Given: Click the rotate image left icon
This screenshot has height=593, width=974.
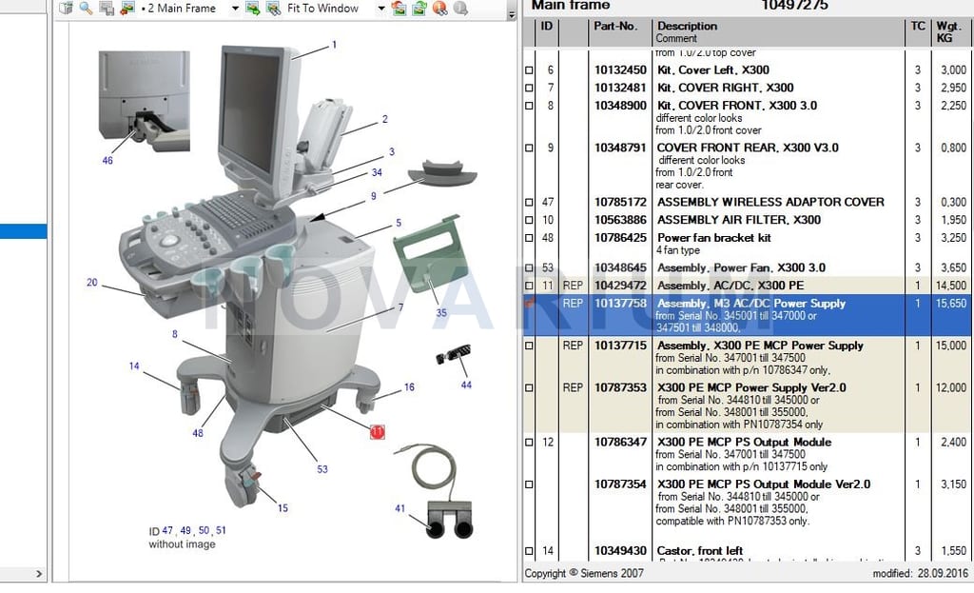Looking at the screenshot, I should [x=399, y=8].
